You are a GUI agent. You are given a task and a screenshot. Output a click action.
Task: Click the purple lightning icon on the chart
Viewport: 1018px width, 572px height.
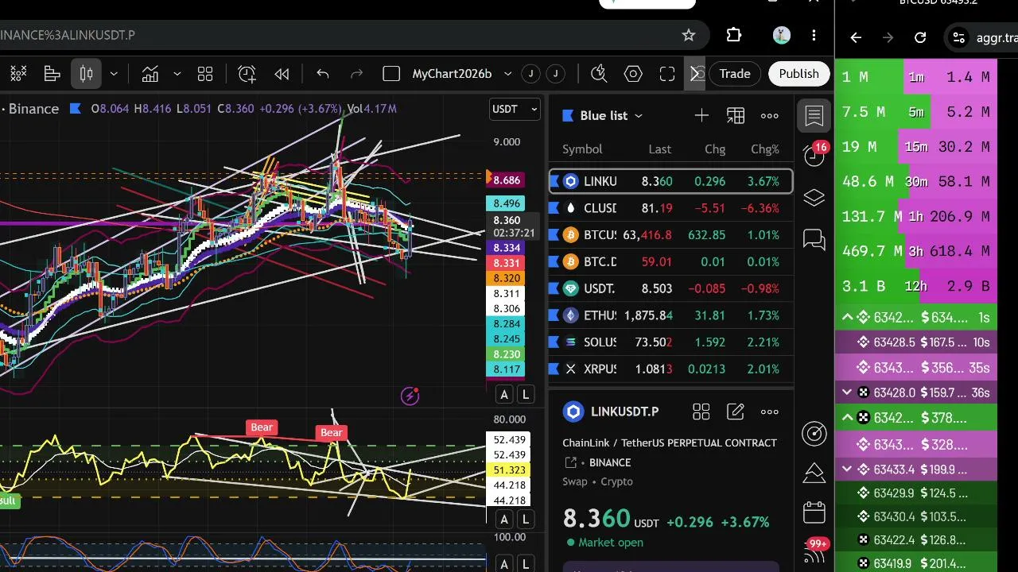[410, 396]
